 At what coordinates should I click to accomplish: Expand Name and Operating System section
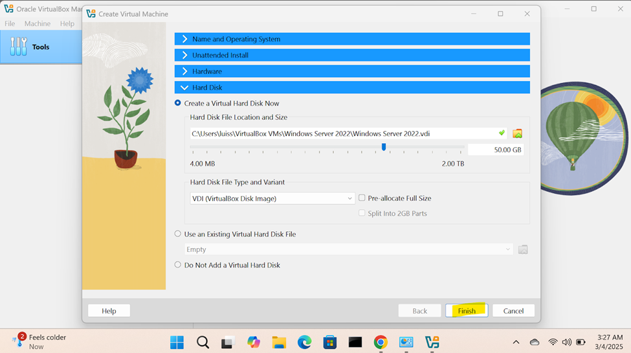pos(352,39)
